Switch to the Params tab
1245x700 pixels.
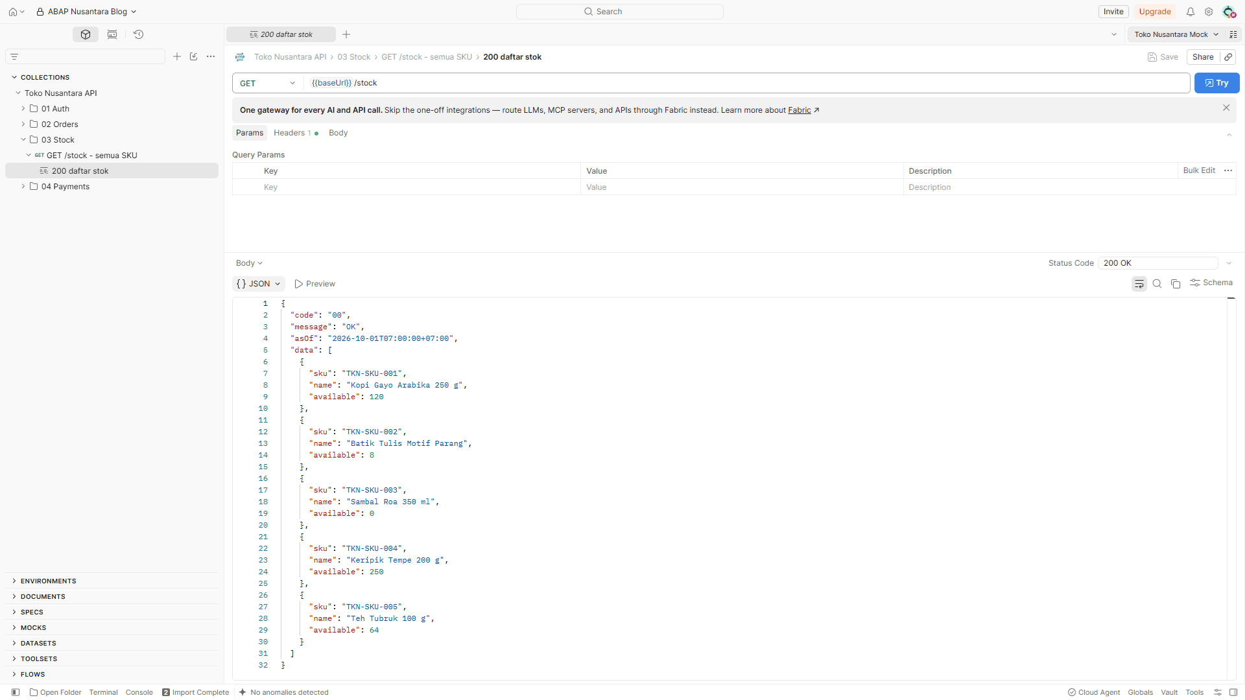click(250, 133)
